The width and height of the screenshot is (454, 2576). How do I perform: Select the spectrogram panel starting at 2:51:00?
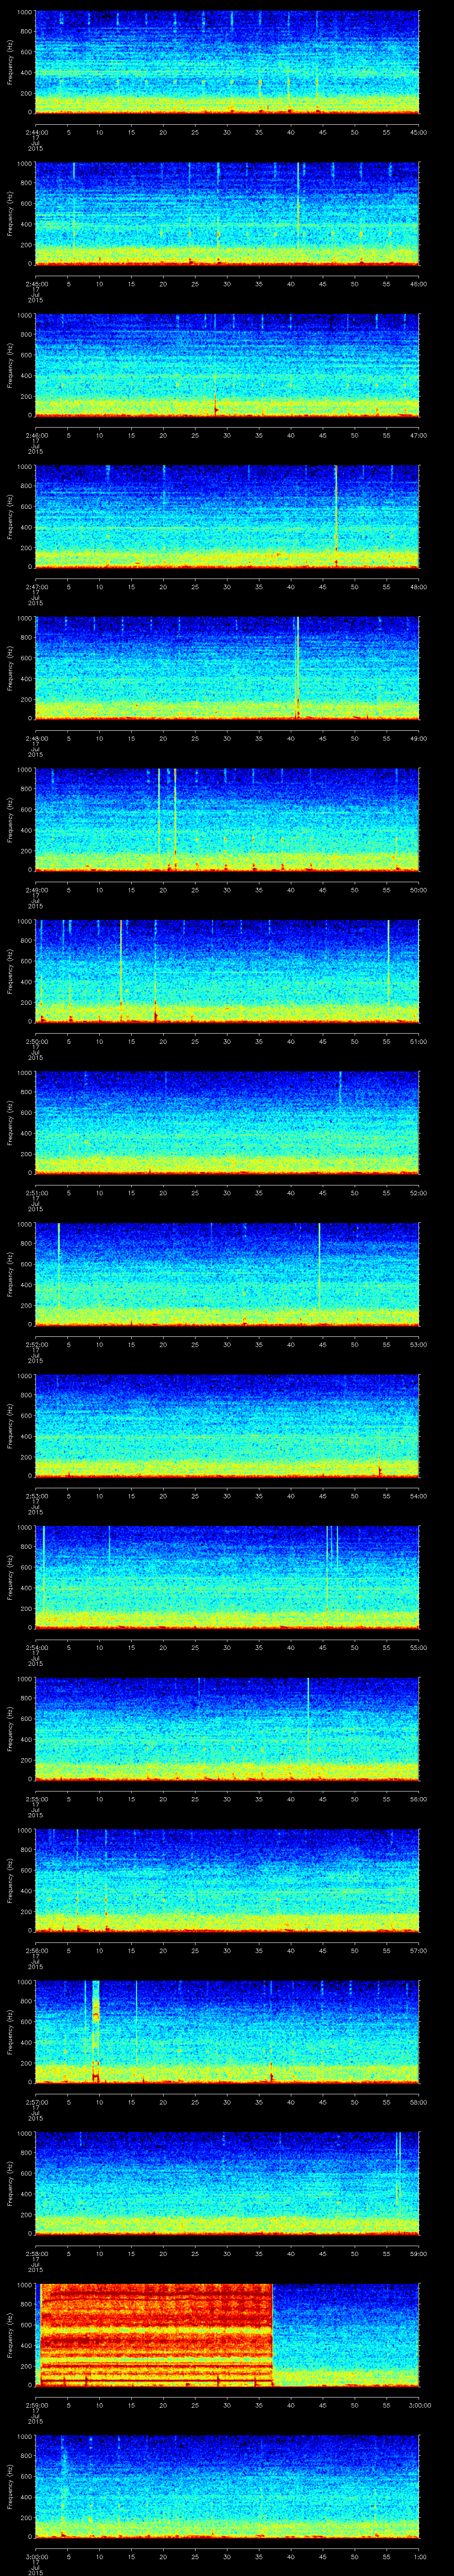(227, 1123)
